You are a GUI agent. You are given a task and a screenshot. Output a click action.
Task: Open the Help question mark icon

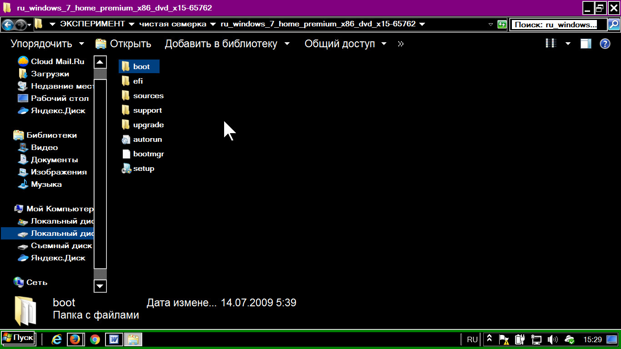605,44
